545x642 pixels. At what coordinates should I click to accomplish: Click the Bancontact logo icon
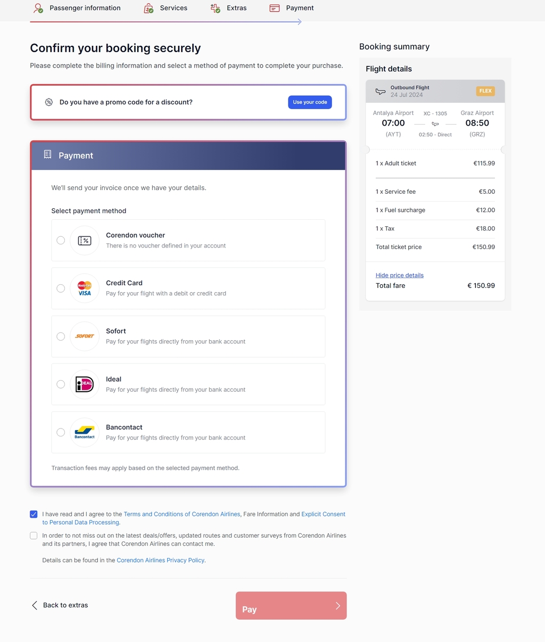[85, 432]
